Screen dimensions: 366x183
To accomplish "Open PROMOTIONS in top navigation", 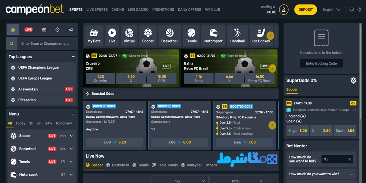I will (163, 10).
